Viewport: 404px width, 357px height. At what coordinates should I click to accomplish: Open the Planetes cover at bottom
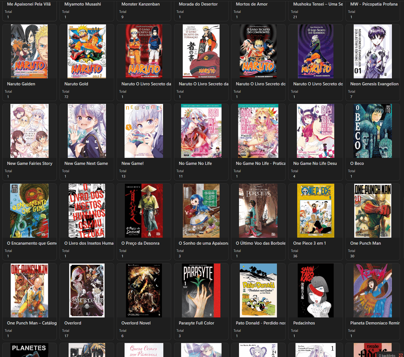[x=29, y=350]
